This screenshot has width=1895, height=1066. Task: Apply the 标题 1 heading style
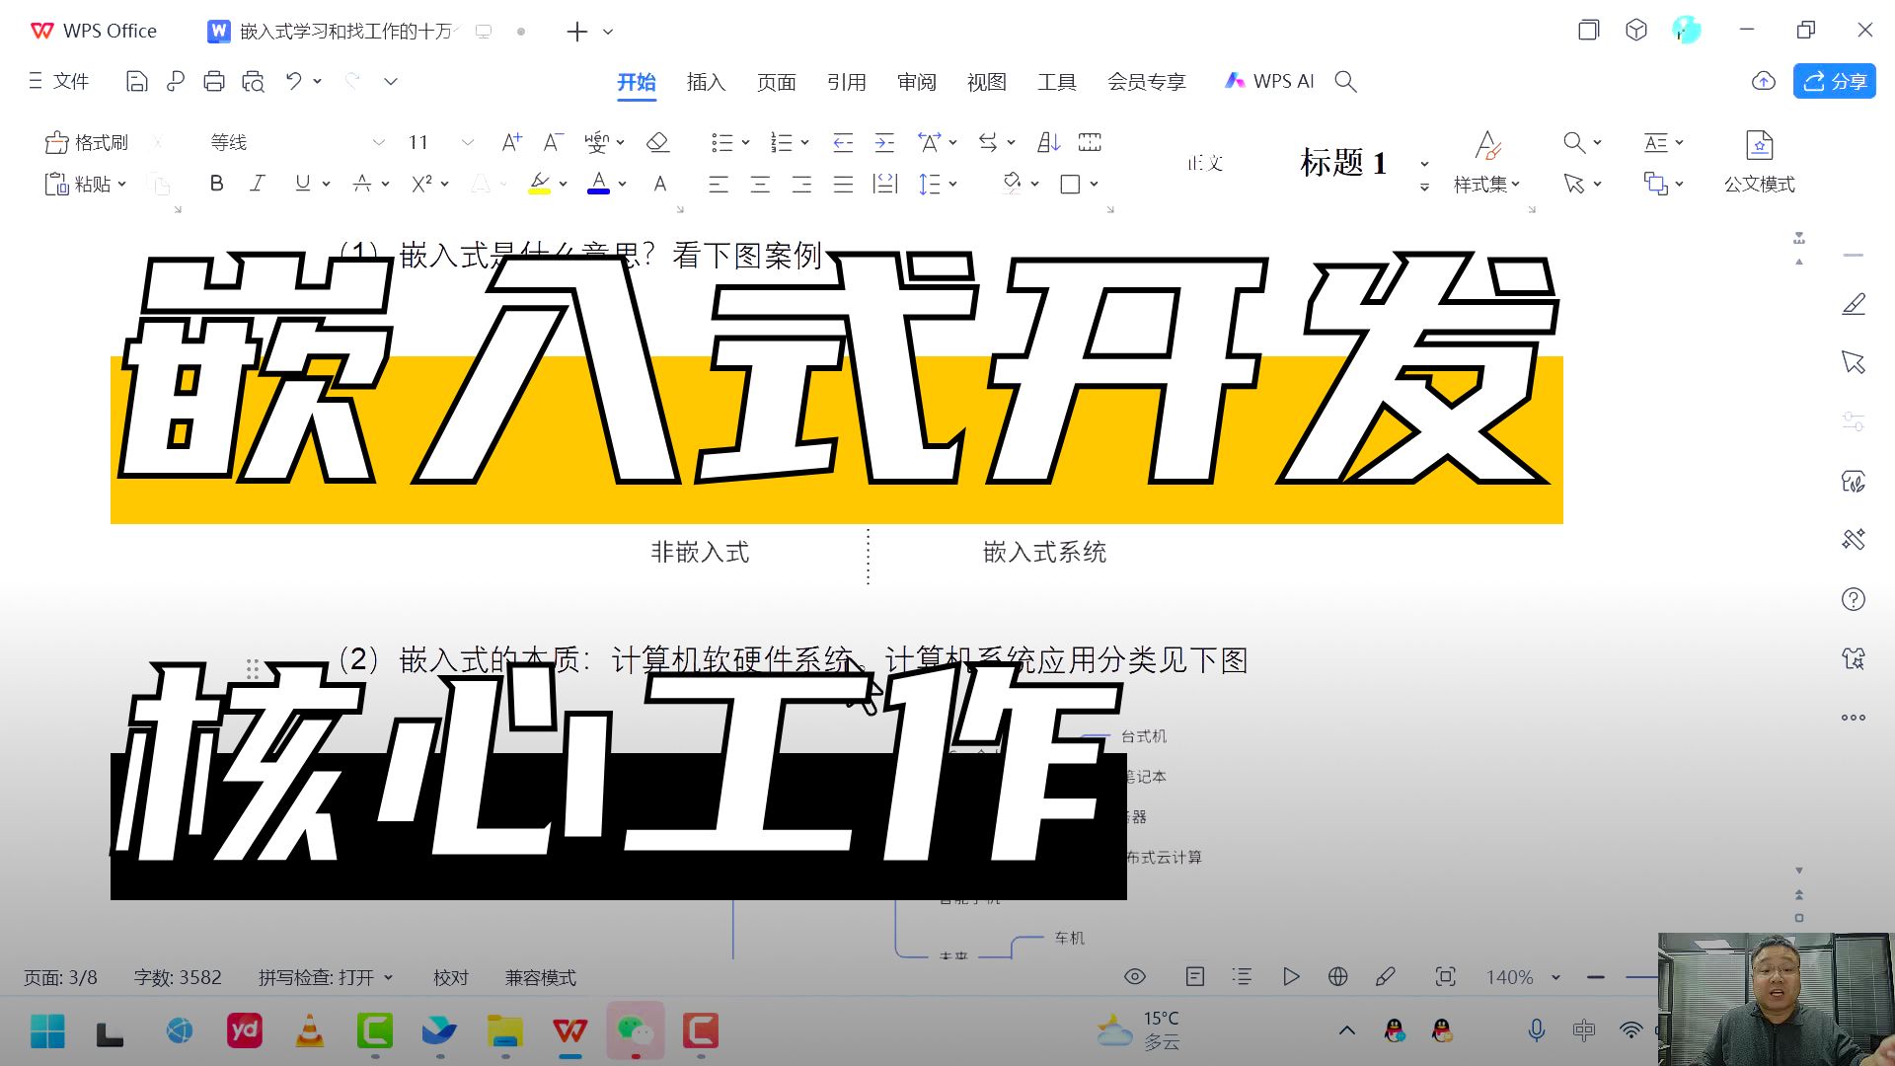point(1343,163)
